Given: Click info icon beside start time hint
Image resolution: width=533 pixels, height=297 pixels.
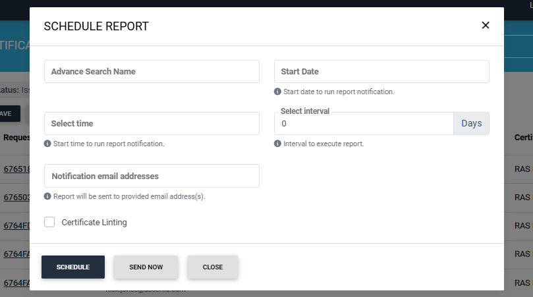Looking at the screenshot, I should pyautogui.click(x=47, y=144).
